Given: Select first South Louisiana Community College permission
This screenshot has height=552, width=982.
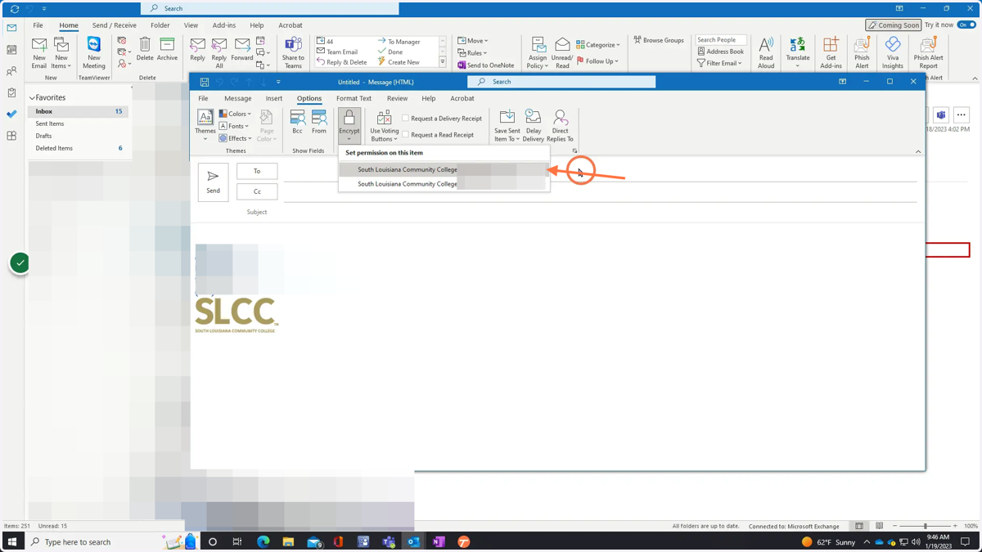Looking at the screenshot, I should [x=444, y=170].
